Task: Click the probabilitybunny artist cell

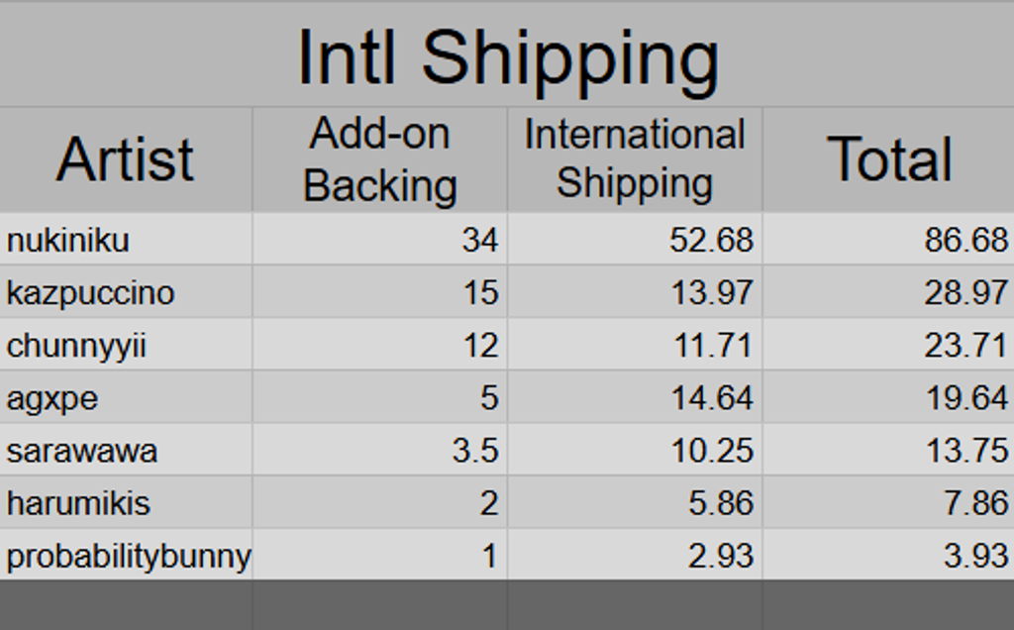Action: coord(128,556)
